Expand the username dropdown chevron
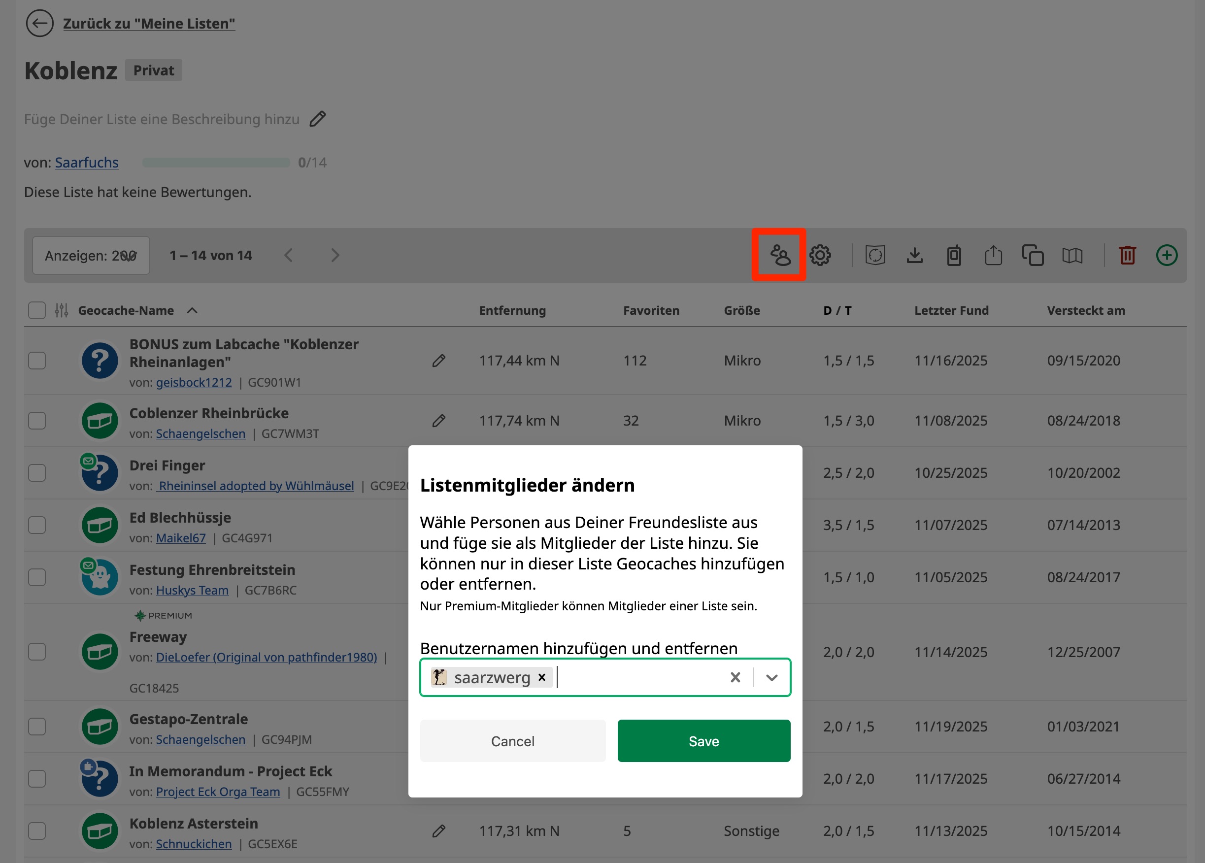 (x=771, y=678)
